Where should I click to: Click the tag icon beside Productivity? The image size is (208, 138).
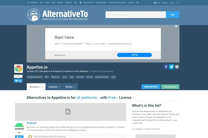[x=80, y=2]
